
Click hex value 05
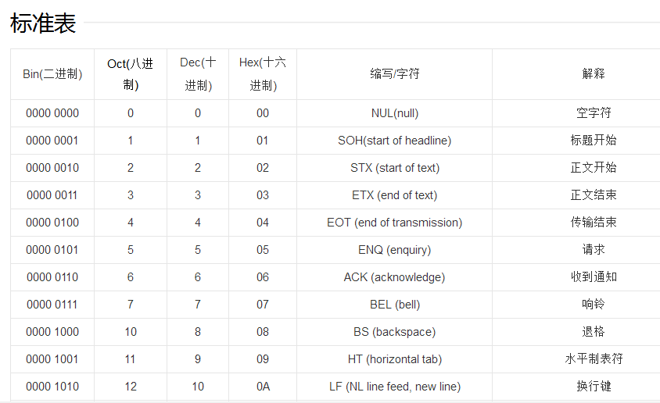(263, 250)
